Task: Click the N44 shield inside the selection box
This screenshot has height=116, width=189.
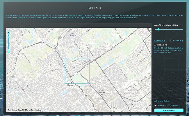Action: pyautogui.click(x=86, y=66)
